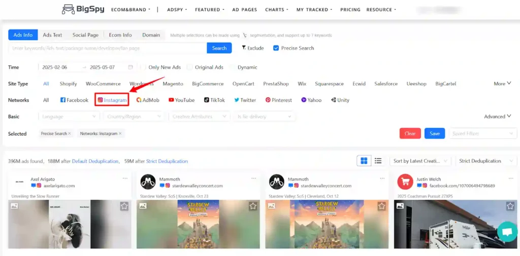Click the red Clear button
The height and width of the screenshot is (256, 520).
[410, 133]
